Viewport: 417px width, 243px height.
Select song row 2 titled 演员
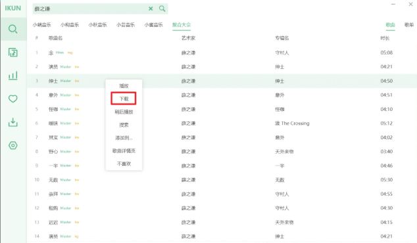(x=222, y=66)
